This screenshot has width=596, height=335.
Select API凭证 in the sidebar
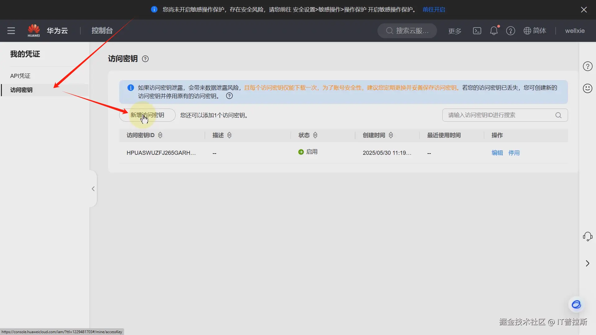coord(20,76)
